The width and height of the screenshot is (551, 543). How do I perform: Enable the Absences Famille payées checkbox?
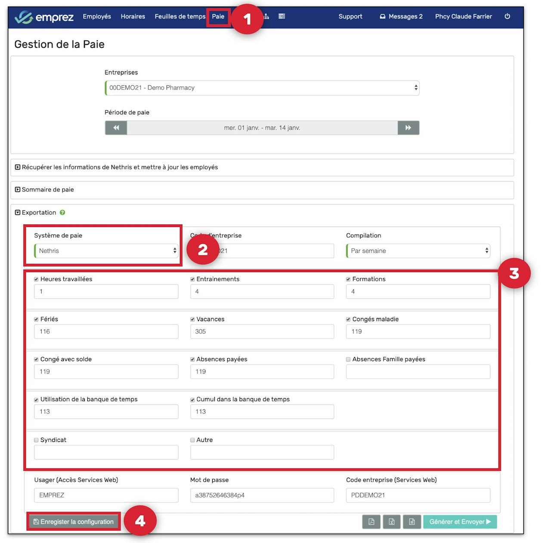348,359
